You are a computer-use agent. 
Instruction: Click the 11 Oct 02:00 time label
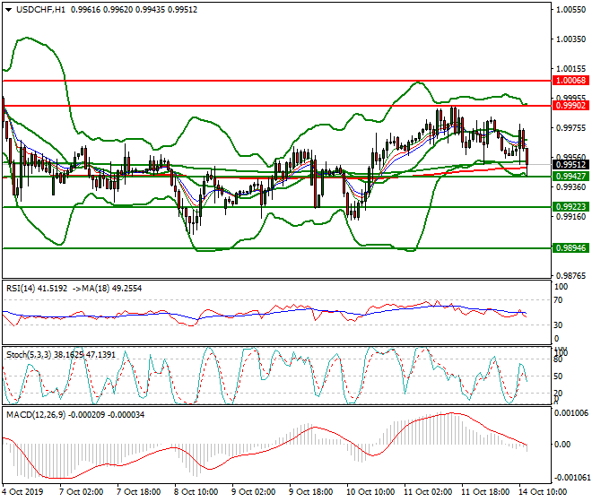tap(427, 492)
